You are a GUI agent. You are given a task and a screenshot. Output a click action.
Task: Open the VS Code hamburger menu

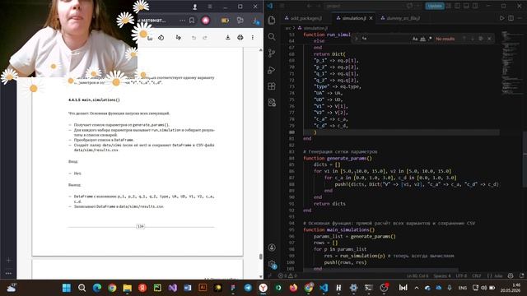[282, 6]
